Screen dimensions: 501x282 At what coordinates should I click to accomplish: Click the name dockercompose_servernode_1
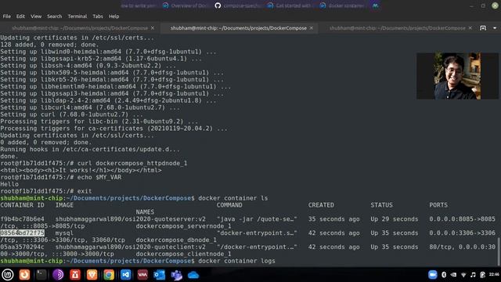coord(183,226)
